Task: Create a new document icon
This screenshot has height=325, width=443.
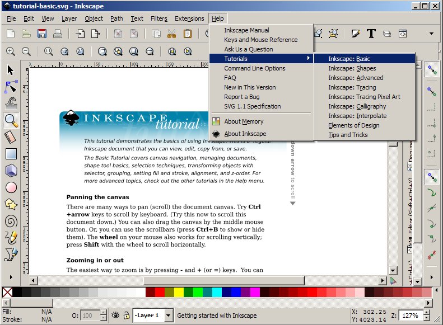Action: [11, 34]
